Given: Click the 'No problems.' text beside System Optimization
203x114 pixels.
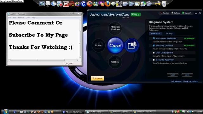Looking at the screenshot, I should point(189,39).
